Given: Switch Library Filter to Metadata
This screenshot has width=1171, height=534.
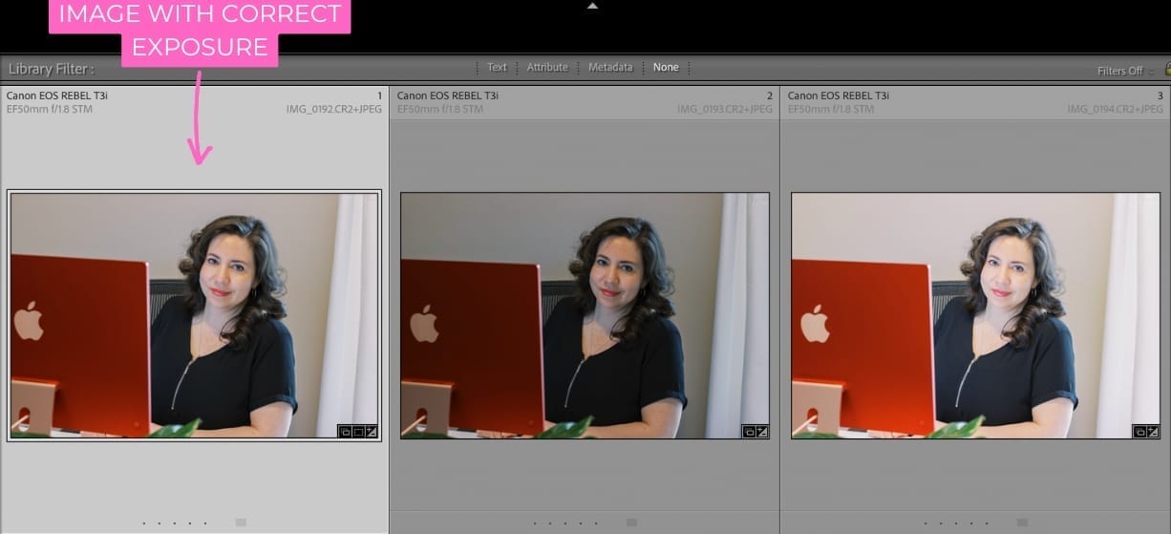Looking at the screenshot, I should pos(610,67).
